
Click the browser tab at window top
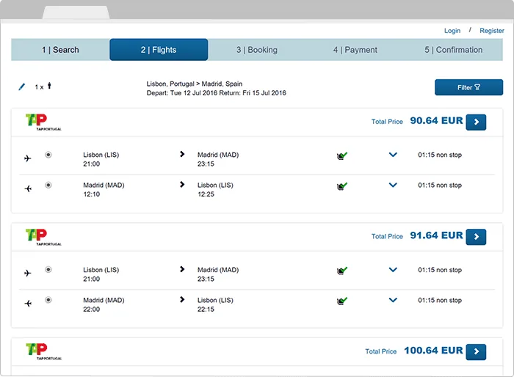76,12
